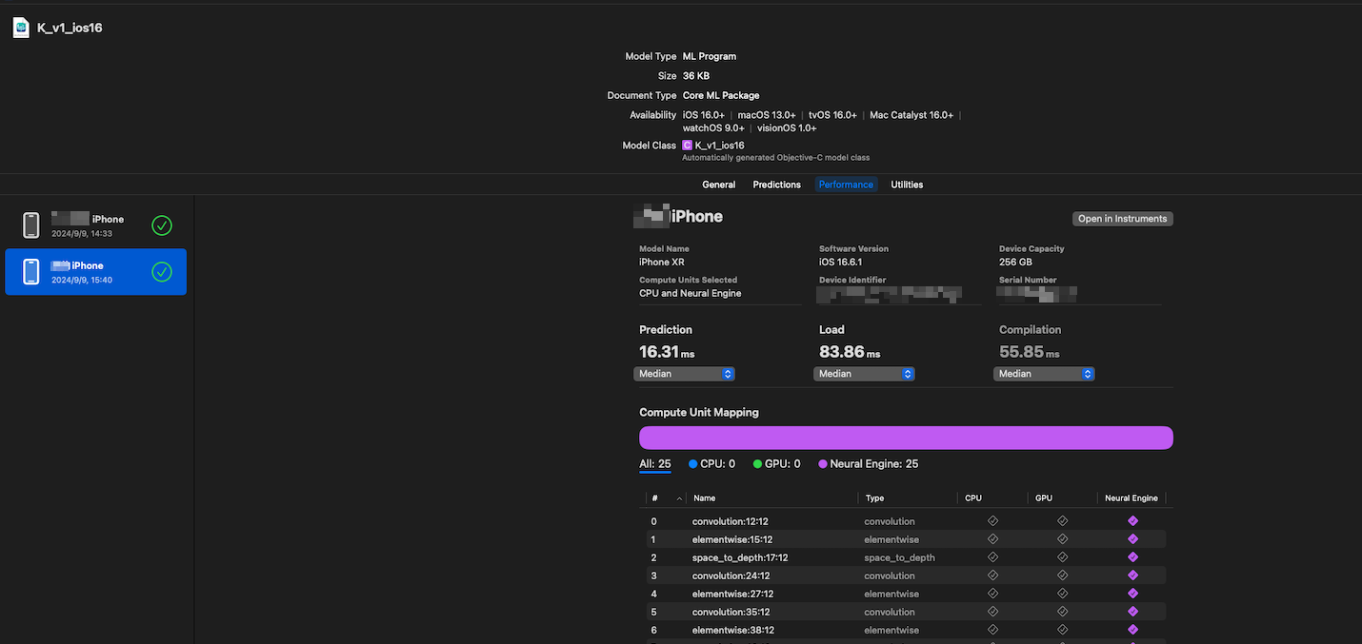Screen dimensions: 1362x644
Task: Click the purple Model Class C icon
Action: click(687, 146)
